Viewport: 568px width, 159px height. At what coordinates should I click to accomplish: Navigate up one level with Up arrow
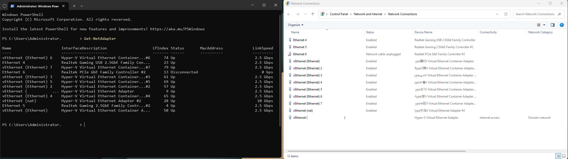click(x=313, y=14)
